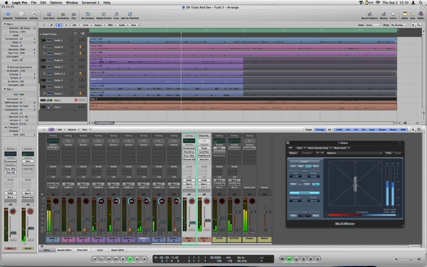Open the Drag dropdown set to No Overlap
The height and width of the screenshot is (267, 427).
click(399, 25)
